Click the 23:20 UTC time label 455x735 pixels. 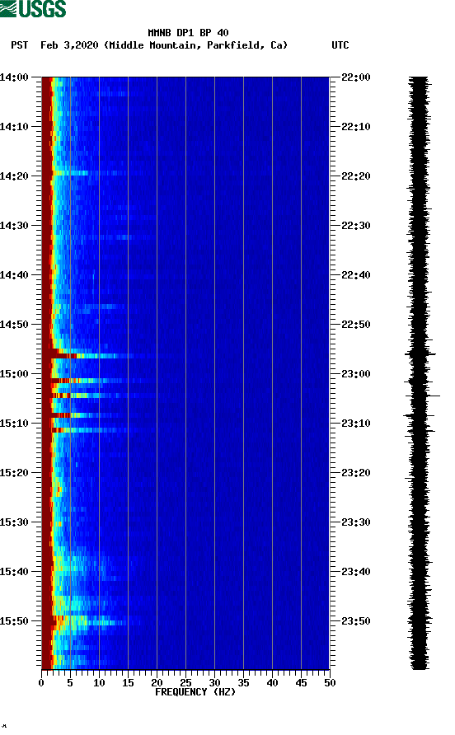click(x=355, y=473)
